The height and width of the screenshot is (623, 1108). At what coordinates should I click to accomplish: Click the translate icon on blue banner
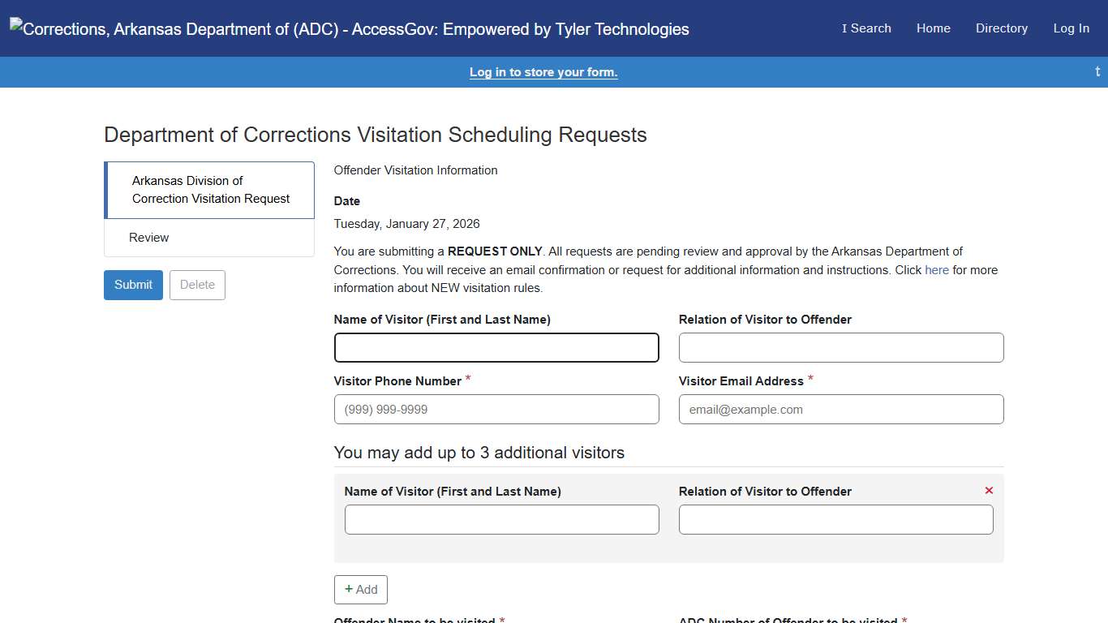point(1097,71)
